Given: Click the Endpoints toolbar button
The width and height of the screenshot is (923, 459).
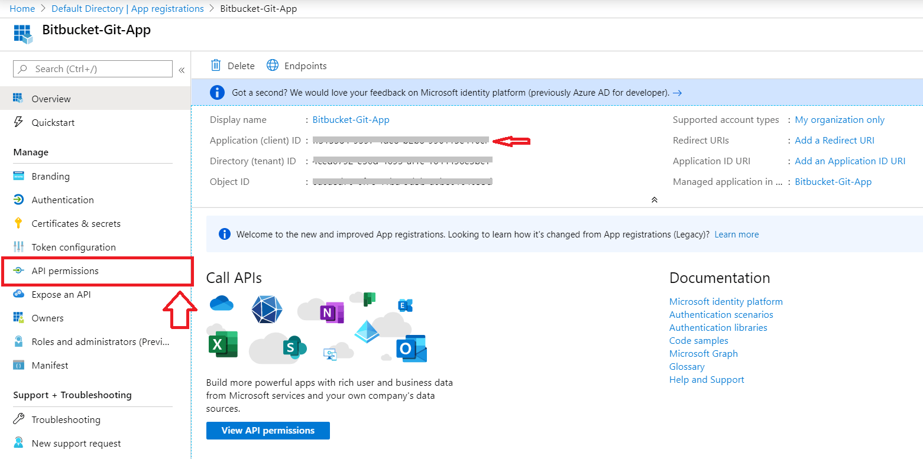Looking at the screenshot, I should pyautogui.click(x=296, y=66).
